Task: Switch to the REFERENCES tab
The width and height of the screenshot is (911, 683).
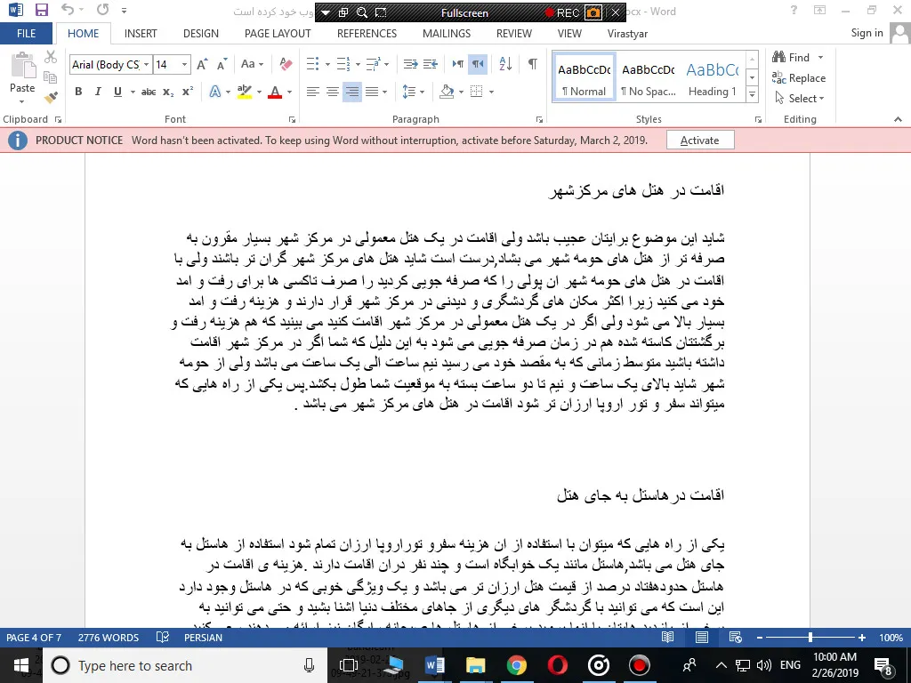Action: point(367,34)
